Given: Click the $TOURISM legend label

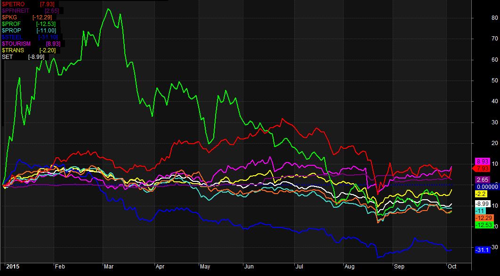Looking at the screenshot, I should pyautogui.click(x=16, y=44).
